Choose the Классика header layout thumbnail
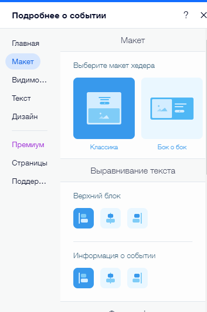This screenshot has height=312, width=207. coord(104,108)
